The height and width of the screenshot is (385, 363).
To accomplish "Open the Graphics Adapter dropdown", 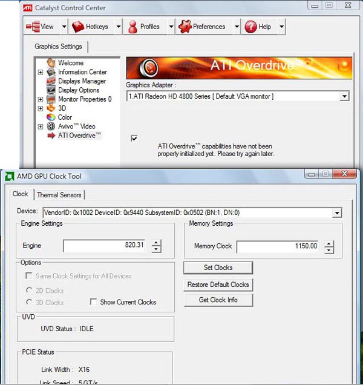I will point(344,96).
